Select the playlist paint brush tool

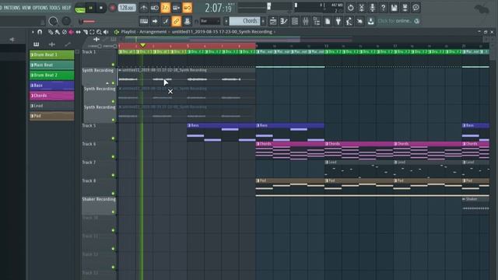pyautogui.click(x=58, y=32)
